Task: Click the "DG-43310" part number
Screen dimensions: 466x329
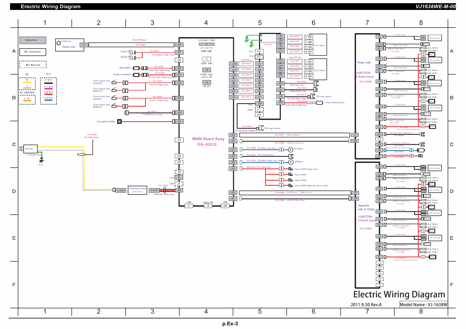Action: pos(207,145)
